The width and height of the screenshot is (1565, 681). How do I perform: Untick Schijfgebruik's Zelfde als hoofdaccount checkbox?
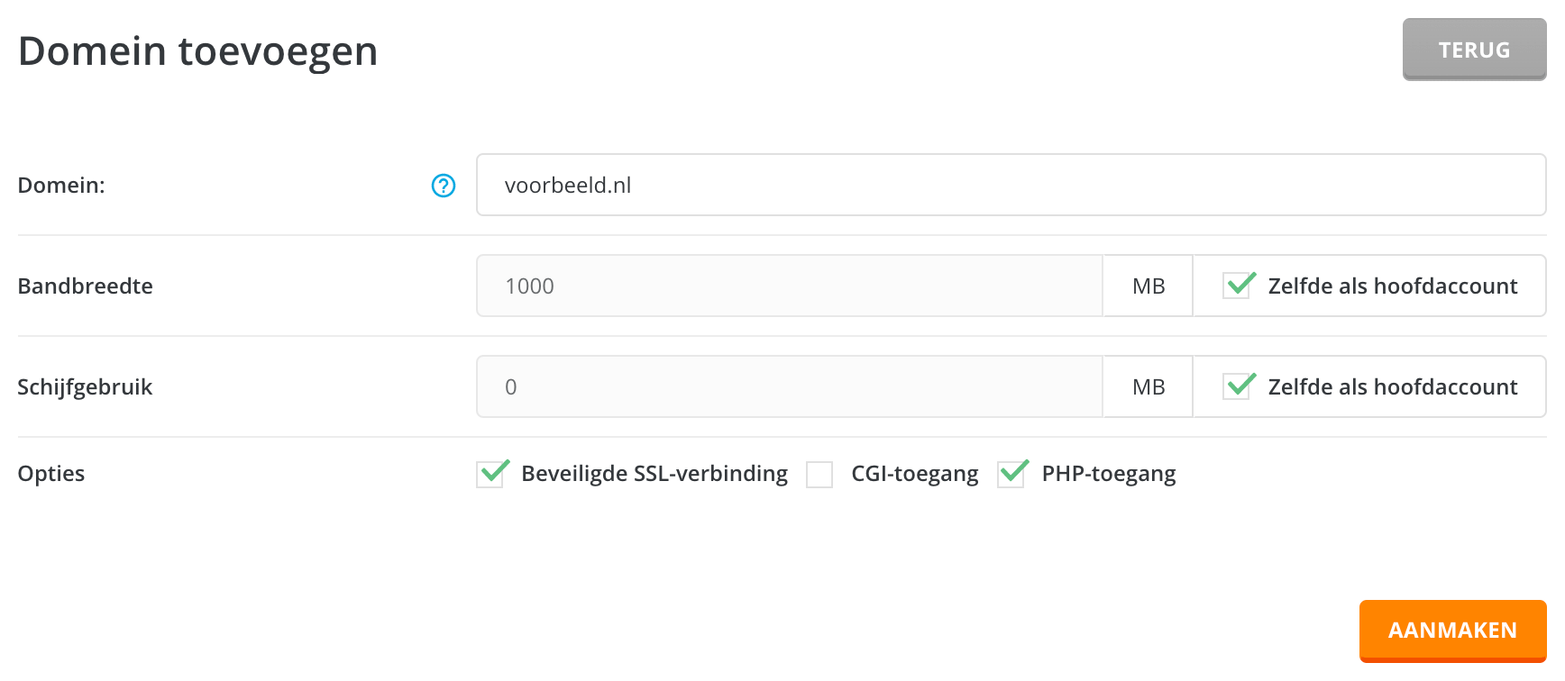point(1237,386)
